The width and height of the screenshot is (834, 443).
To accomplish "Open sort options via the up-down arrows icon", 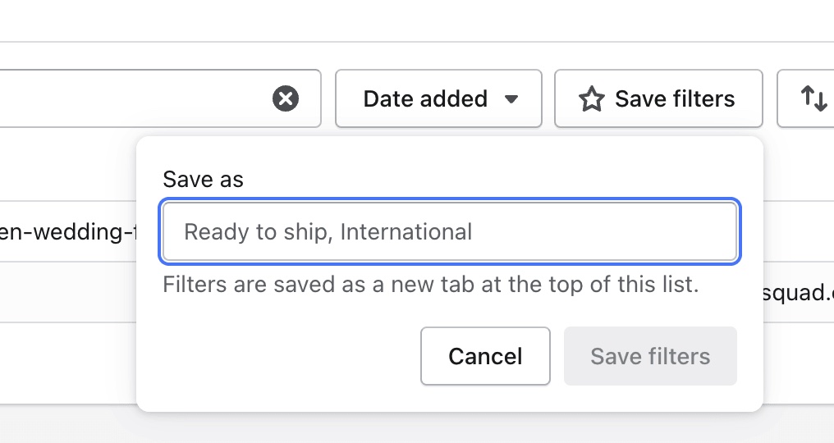I will (x=813, y=98).
